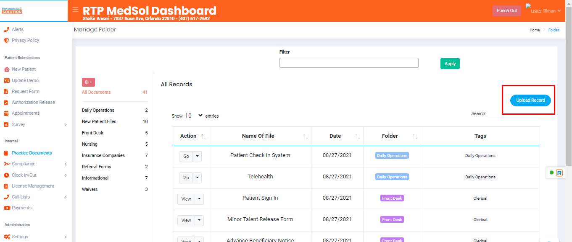Screen dimensions: 572x242
Task: Click the Call Lists phone icon
Action: click(x=6, y=197)
